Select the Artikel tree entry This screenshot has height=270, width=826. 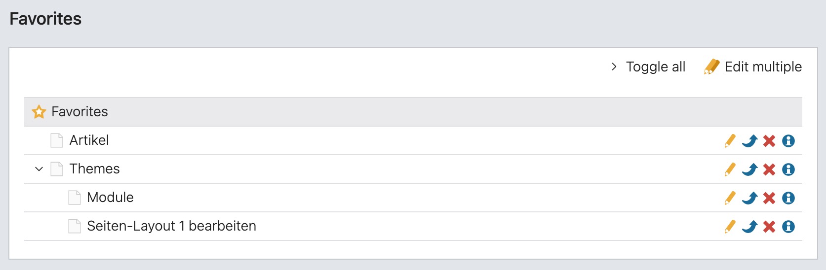tap(89, 140)
